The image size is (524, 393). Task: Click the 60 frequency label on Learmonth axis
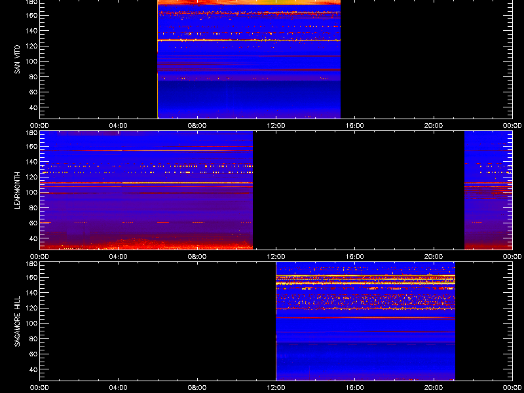(x=33, y=223)
